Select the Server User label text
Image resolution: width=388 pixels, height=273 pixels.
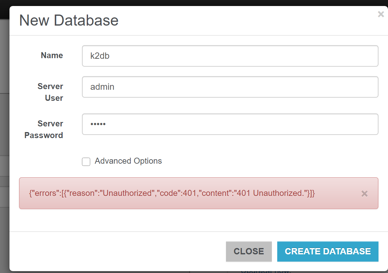click(x=50, y=92)
